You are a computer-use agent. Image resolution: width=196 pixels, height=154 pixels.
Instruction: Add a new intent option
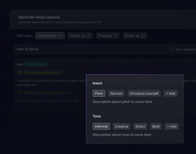[x=170, y=93]
